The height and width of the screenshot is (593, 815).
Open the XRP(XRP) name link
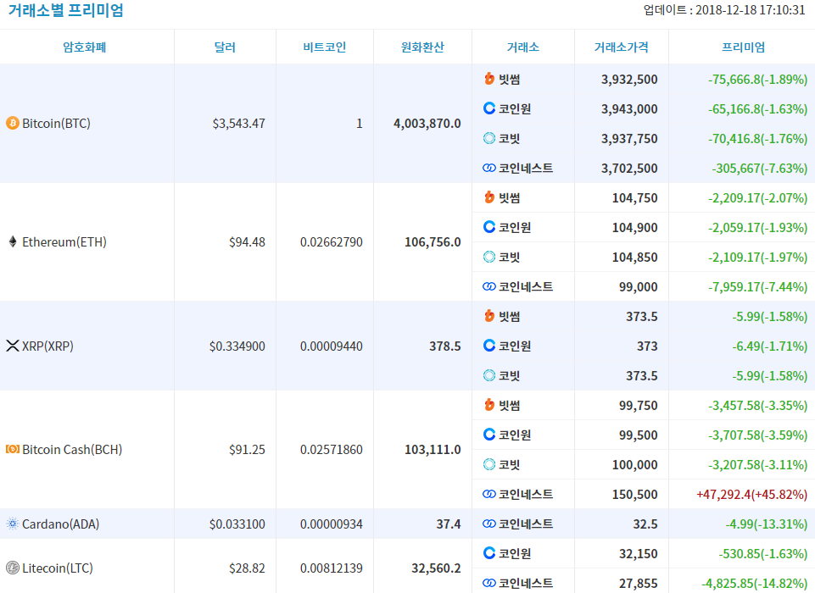tap(47, 346)
